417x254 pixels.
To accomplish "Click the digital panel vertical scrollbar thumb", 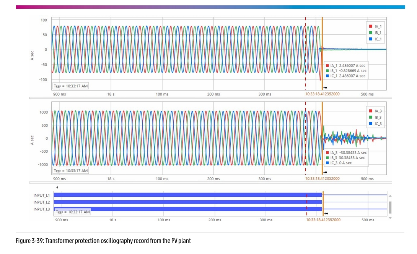I will (x=389, y=207).
